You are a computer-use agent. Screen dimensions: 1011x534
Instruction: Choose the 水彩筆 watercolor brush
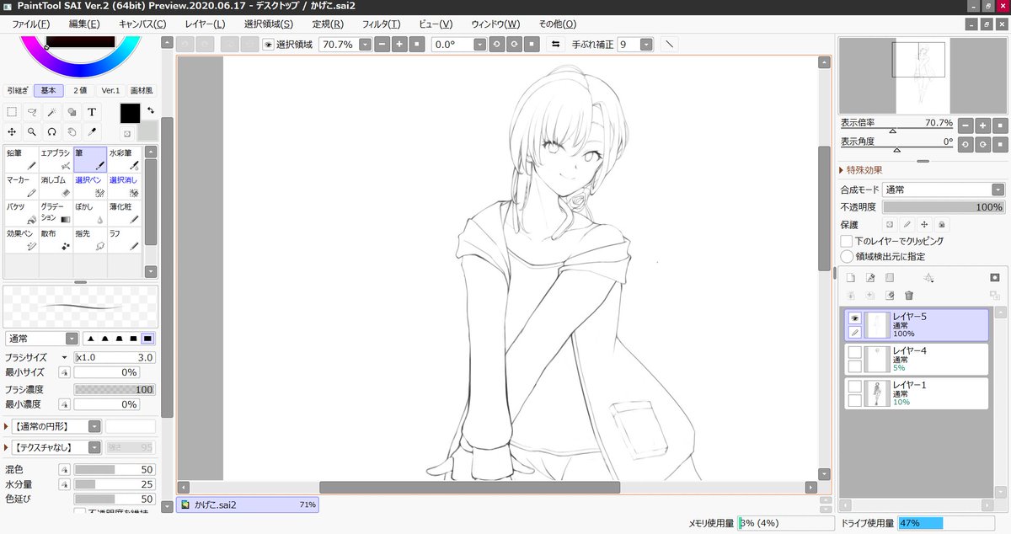(x=124, y=160)
